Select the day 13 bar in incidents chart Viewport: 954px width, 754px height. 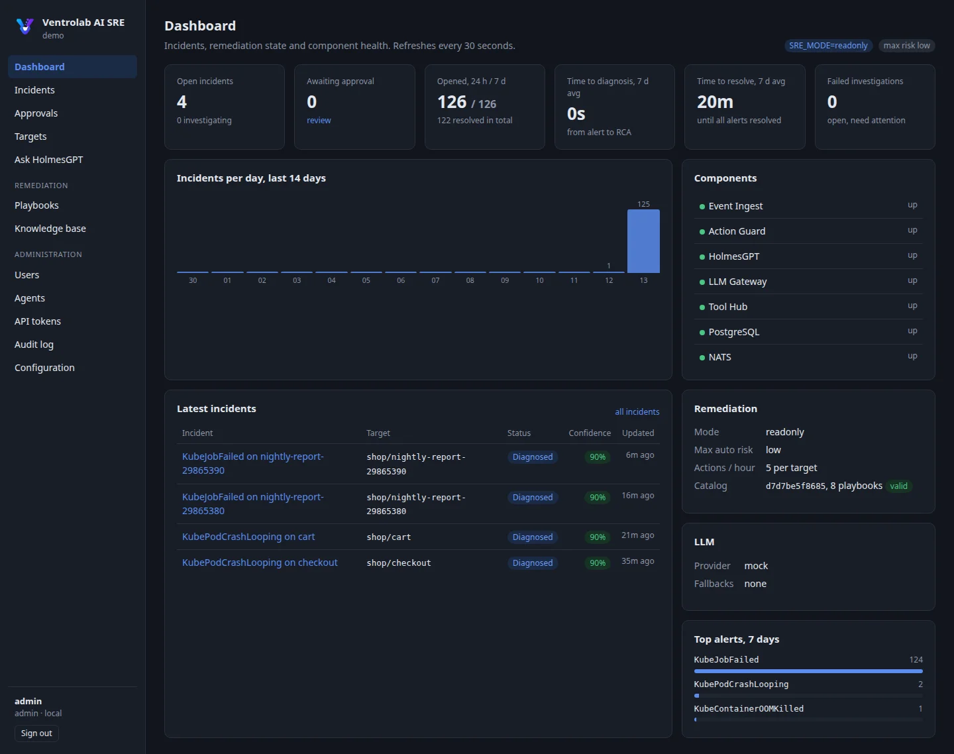643,241
